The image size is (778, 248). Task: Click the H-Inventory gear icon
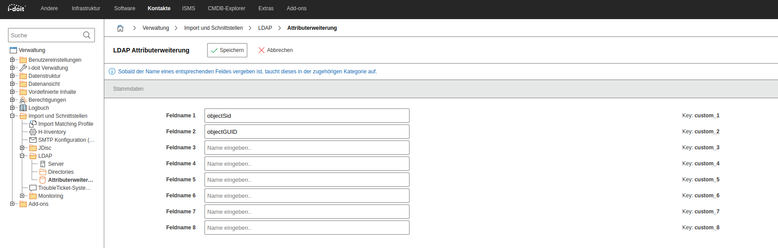[x=33, y=132]
